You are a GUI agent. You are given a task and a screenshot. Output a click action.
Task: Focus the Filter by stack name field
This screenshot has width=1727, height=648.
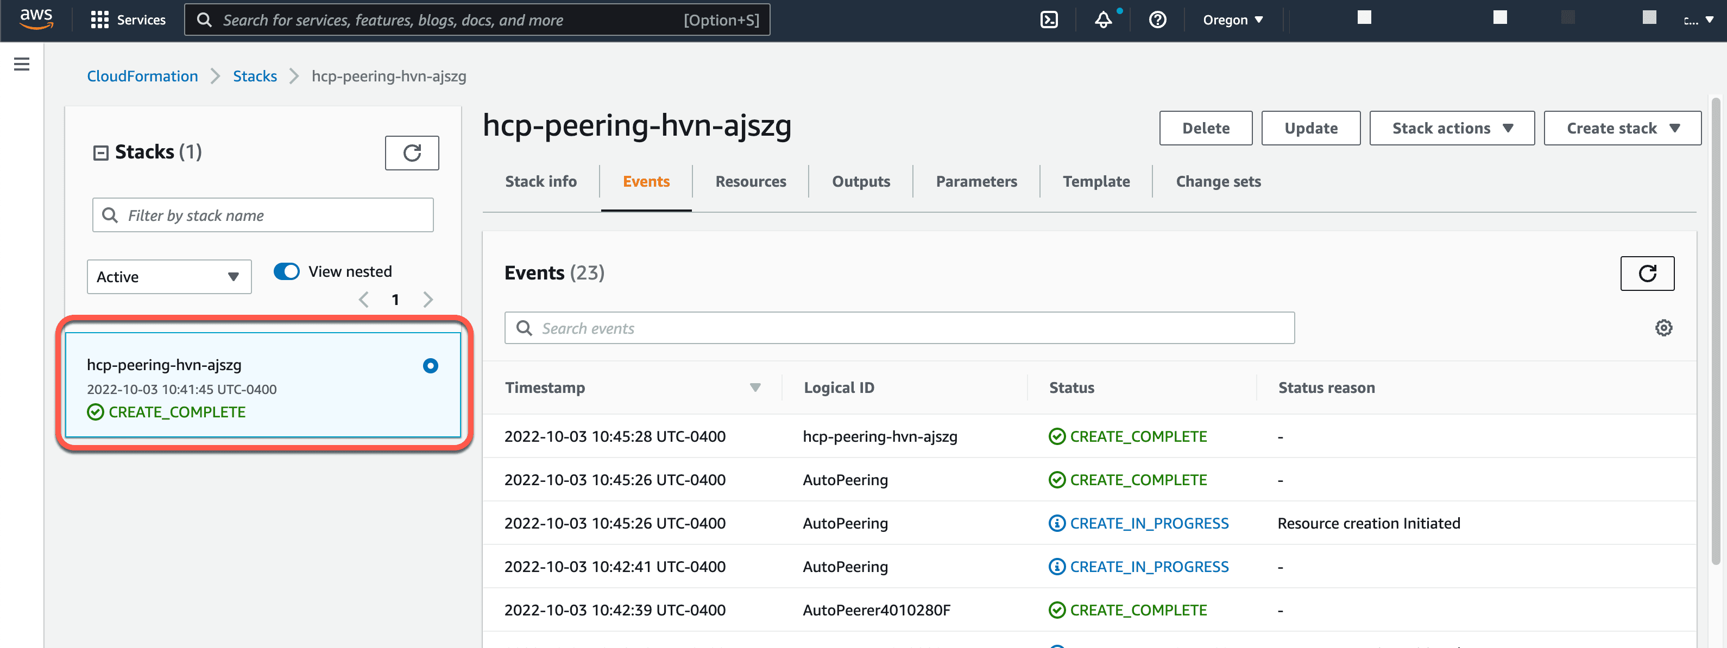pos(263,215)
